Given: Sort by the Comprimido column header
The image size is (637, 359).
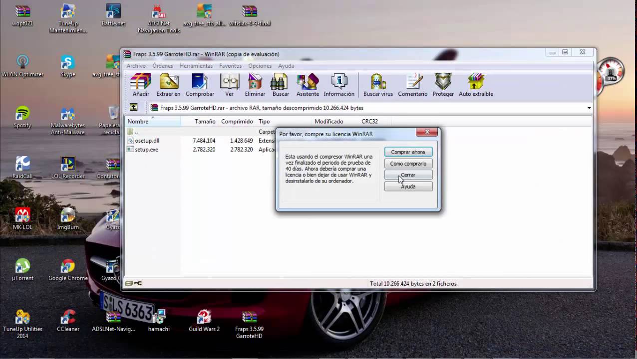Looking at the screenshot, I should tap(237, 121).
